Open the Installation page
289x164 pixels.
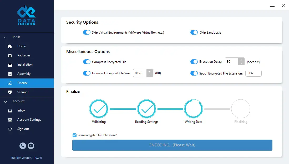click(27, 65)
